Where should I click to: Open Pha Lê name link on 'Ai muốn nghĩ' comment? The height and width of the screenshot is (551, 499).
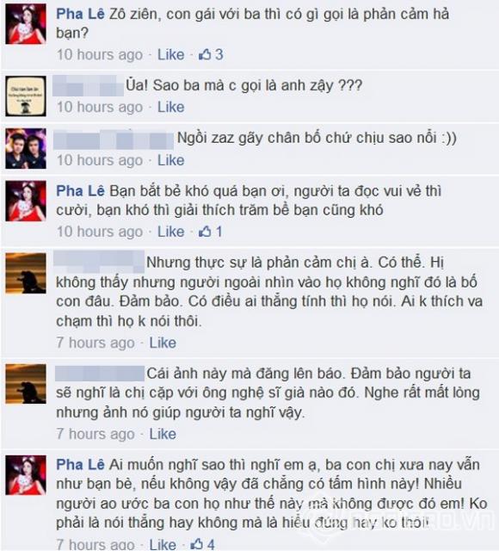(x=80, y=465)
